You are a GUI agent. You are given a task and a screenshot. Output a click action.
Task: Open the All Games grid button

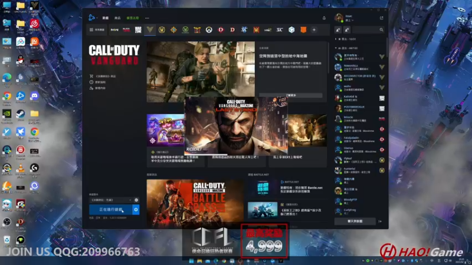click(97, 30)
